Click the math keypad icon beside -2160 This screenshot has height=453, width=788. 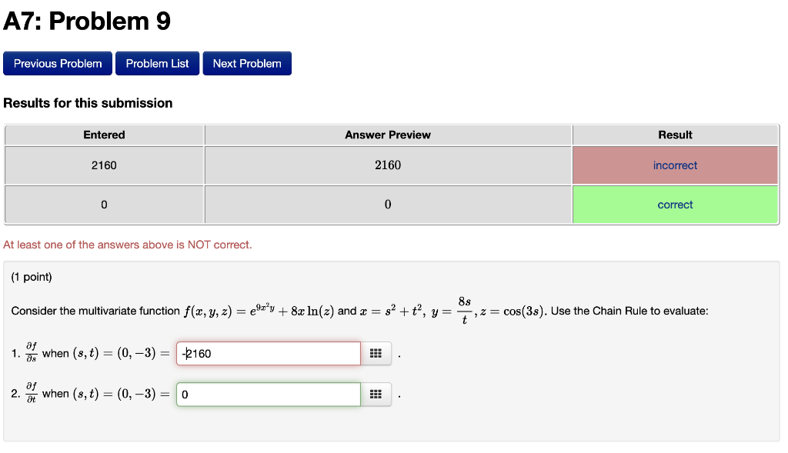(376, 353)
